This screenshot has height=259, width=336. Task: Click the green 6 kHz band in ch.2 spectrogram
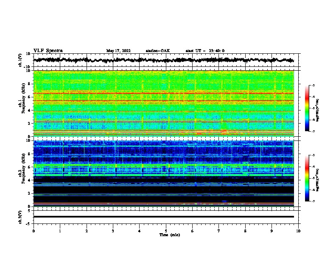tap(164, 165)
